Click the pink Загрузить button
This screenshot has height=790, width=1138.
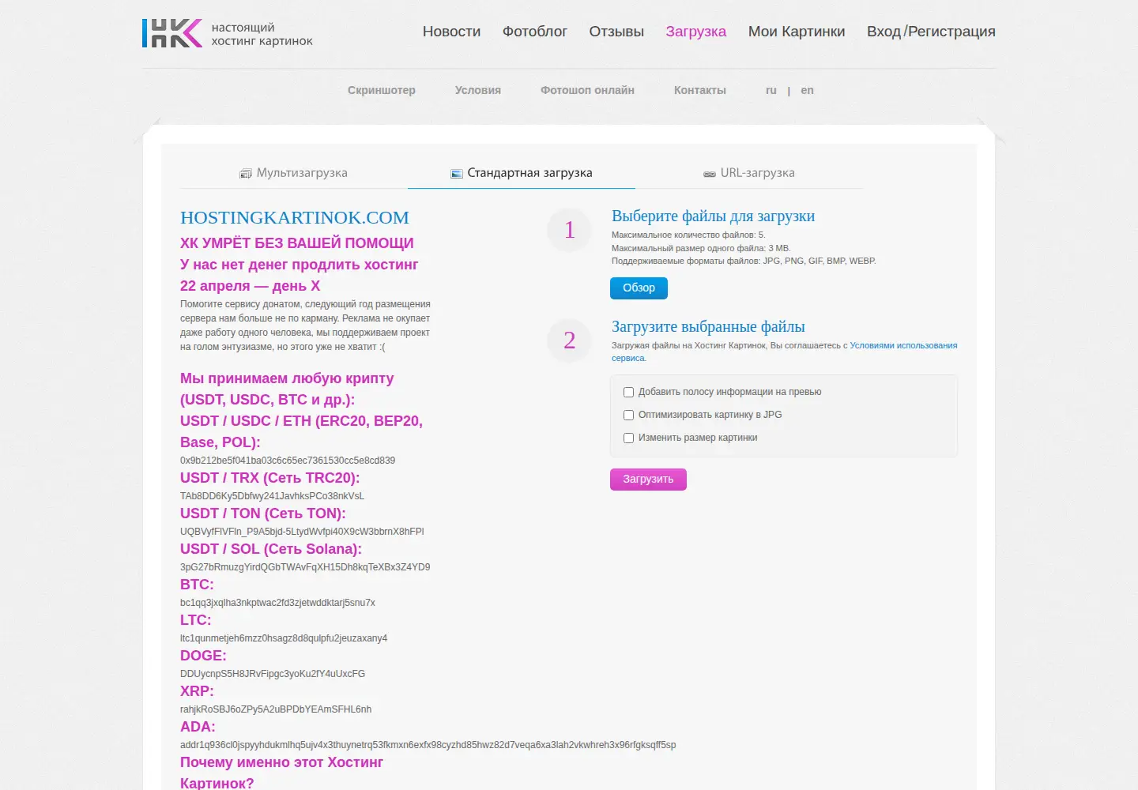[648, 480]
